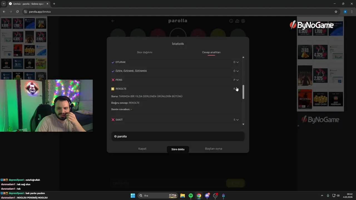Viewport: 356px width, 200px height.
Task: Open the purple diamond app on taskbar
Action: pyautogui.click(x=223, y=196)
